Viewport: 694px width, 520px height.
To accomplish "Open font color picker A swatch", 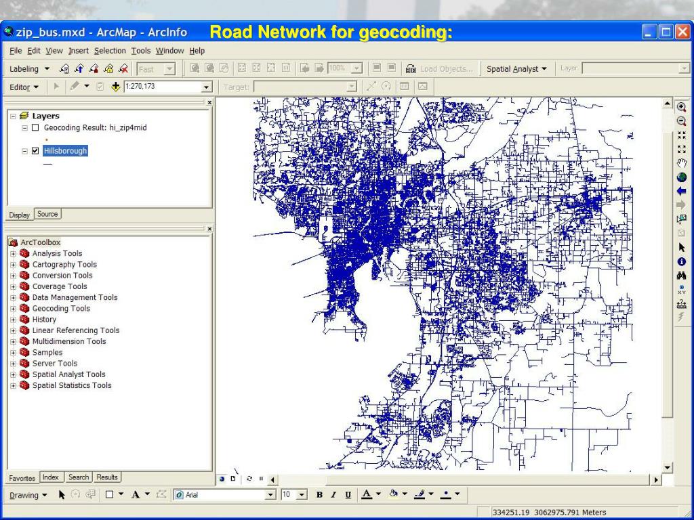I will pyautogui.click(x=367, y=495).
